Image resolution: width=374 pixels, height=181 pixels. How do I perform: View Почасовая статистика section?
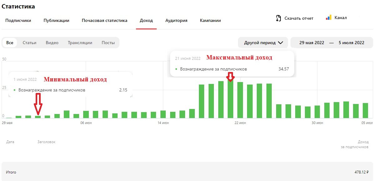coord(104,20)
